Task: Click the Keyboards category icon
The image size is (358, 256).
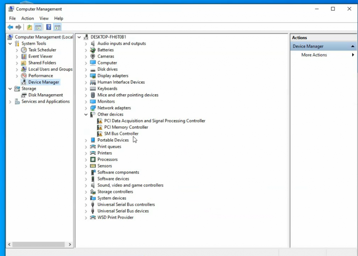Action: pos(93,88)
